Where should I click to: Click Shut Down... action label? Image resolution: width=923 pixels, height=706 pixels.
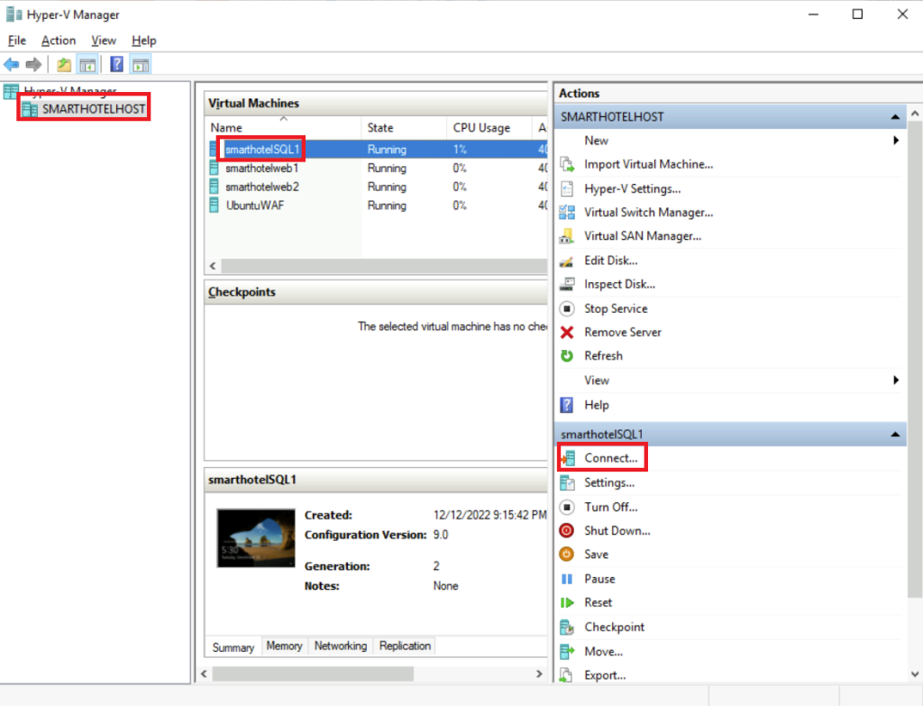(x=617, y=530)
